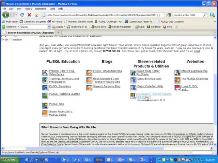Open a new tab with plus button
Screen dimensions: 218x163
(x=58, y=33)
